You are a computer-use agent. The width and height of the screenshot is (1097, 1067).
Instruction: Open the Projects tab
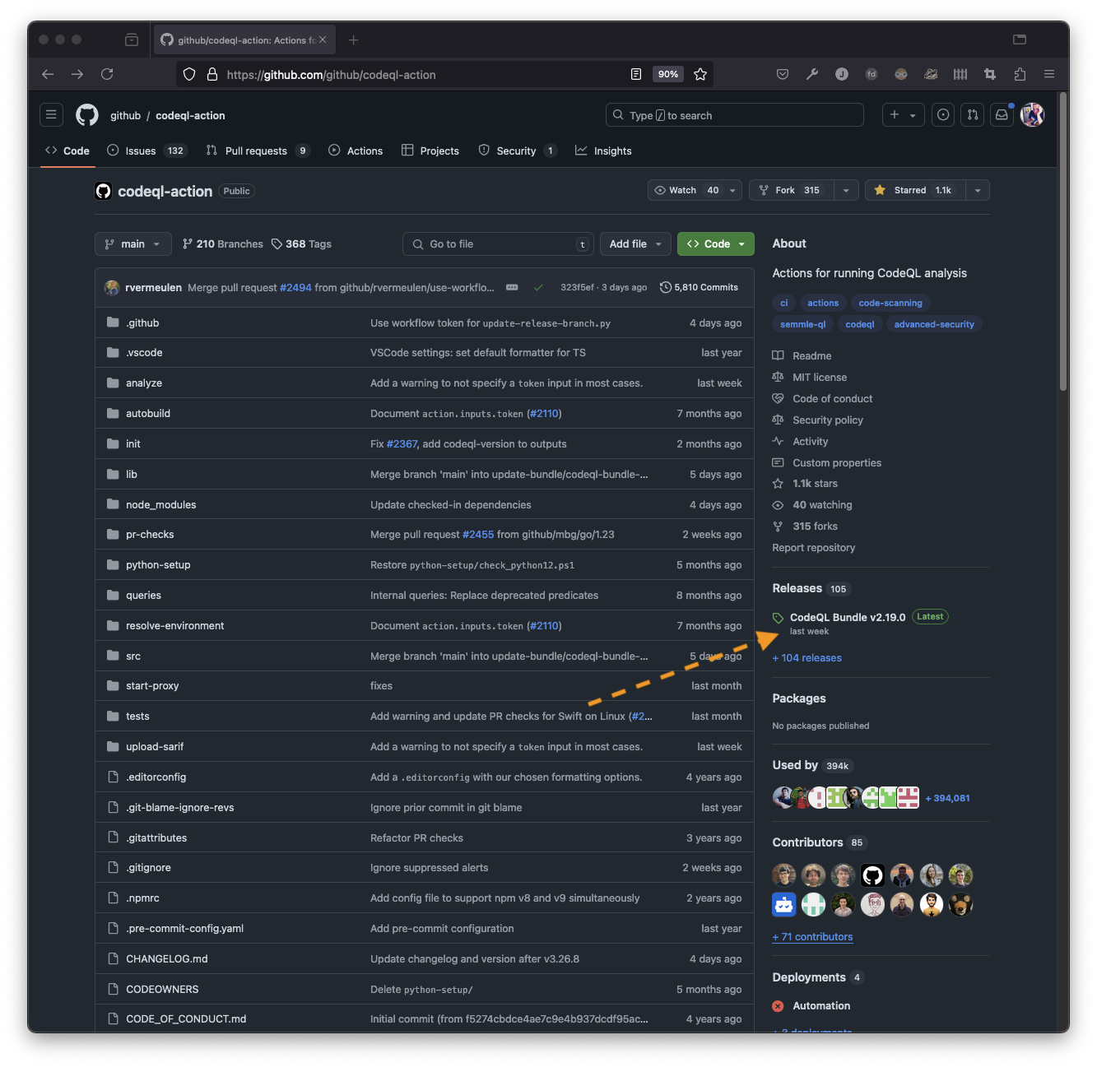[430, 151]
